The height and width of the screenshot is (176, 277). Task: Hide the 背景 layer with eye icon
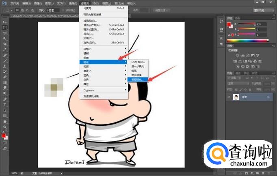click(x=229, y=97)
